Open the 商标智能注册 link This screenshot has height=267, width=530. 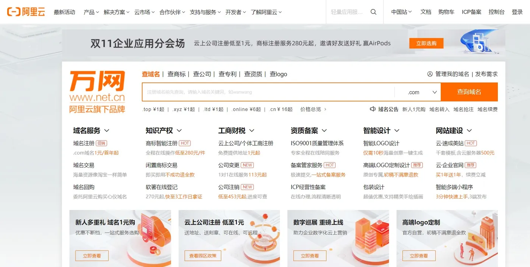point(162,144)
